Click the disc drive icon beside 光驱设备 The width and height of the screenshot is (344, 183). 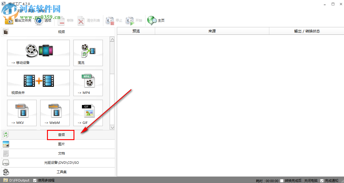pyautogui.click(x=6, y=163)
